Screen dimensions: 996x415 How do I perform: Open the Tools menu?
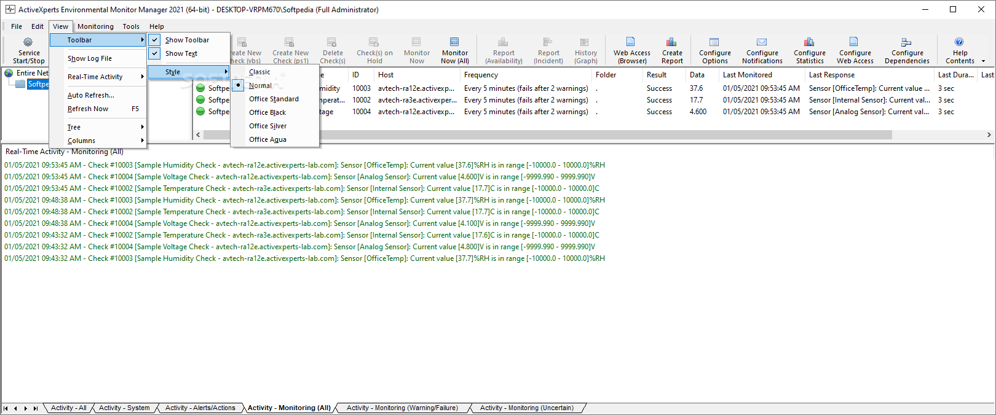[131, 26]
